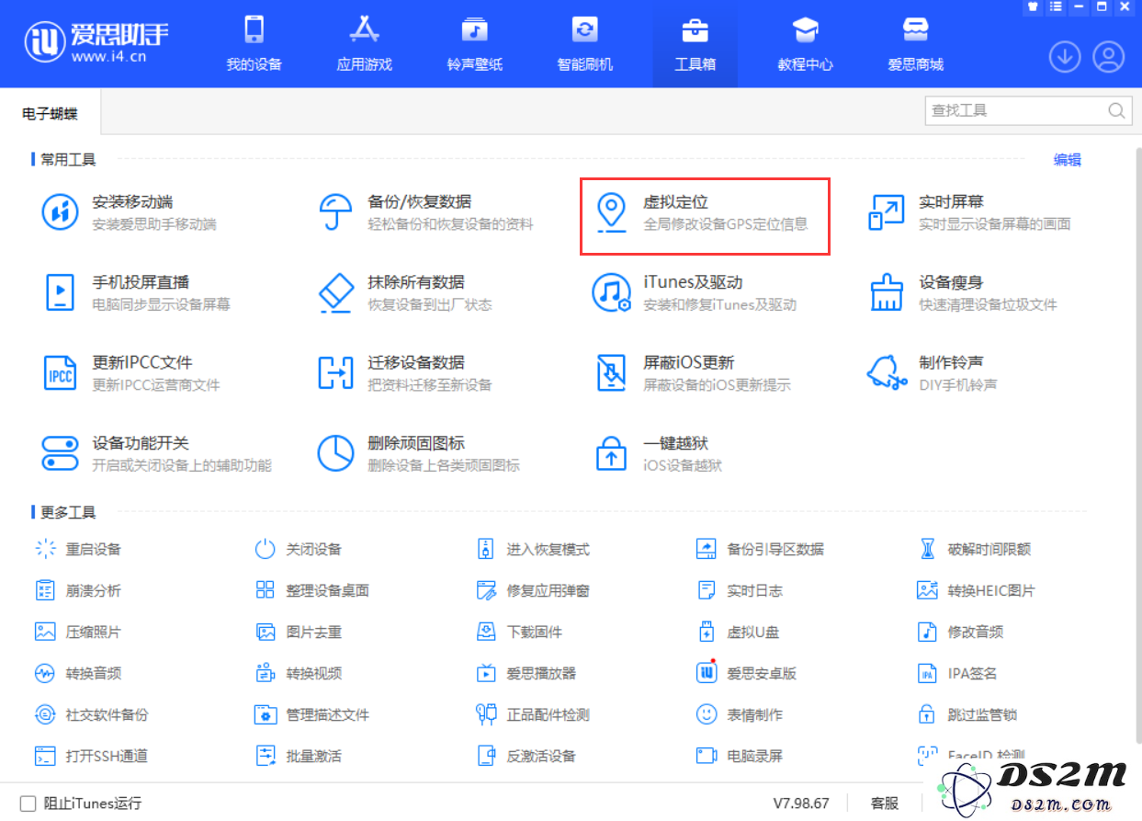Open 压缩照片 tool
1142x821 pixels.
[x=78, y=632]
